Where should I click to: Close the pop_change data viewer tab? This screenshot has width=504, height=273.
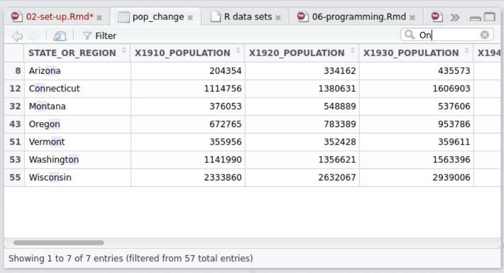(190, 17)
